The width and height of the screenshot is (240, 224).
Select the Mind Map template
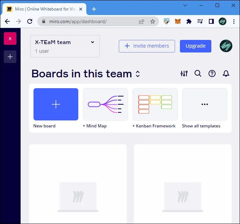(x=106, y=104)
